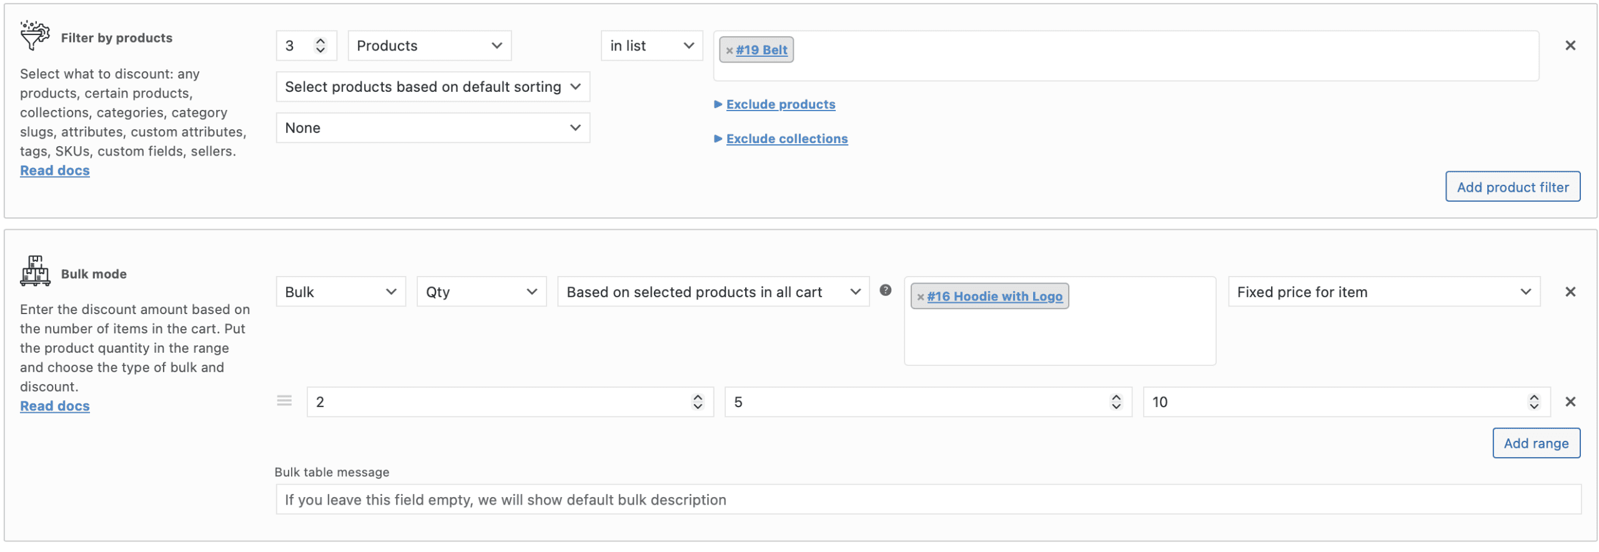
Task: Open the 'Based on selected products' dropdown
Action: (x=712, y=291)
